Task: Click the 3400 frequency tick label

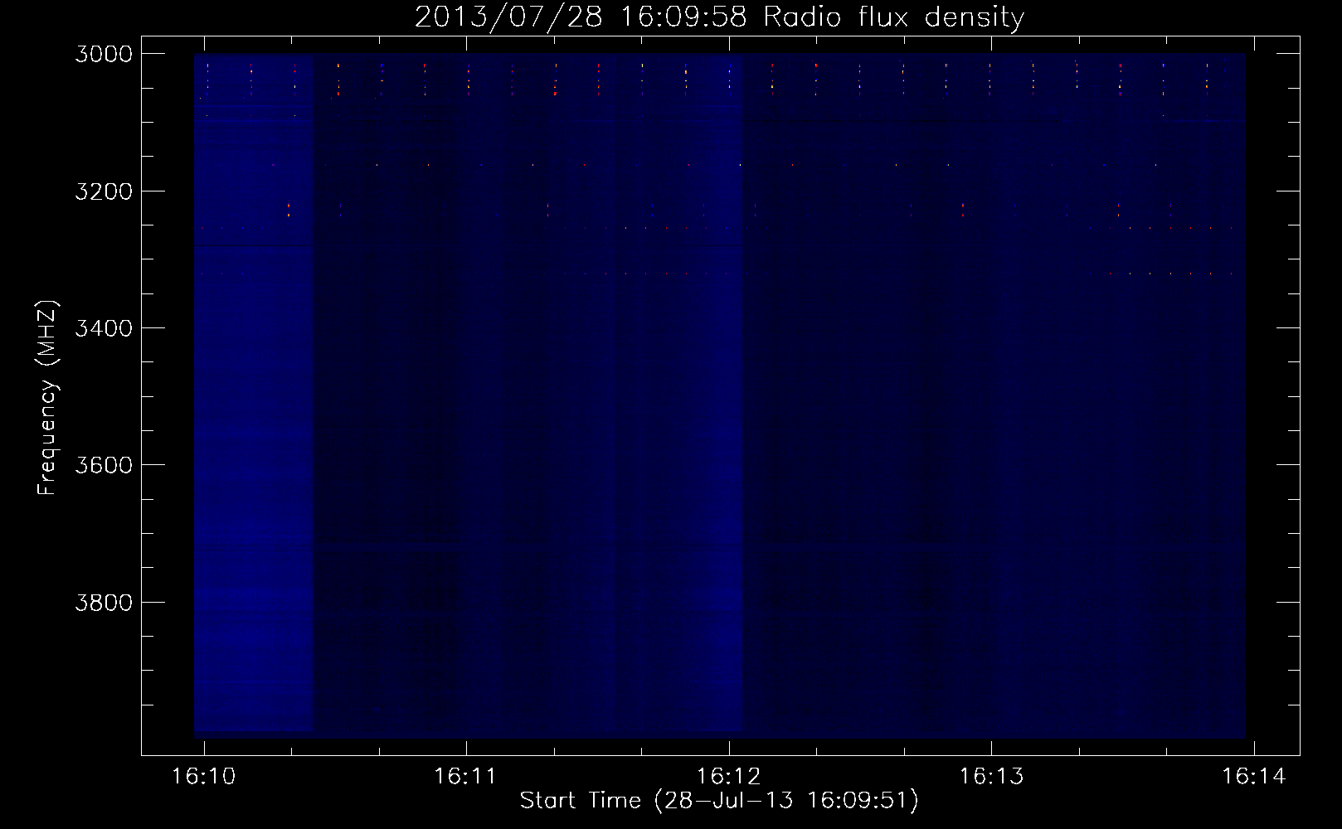Action: point(104,328)
